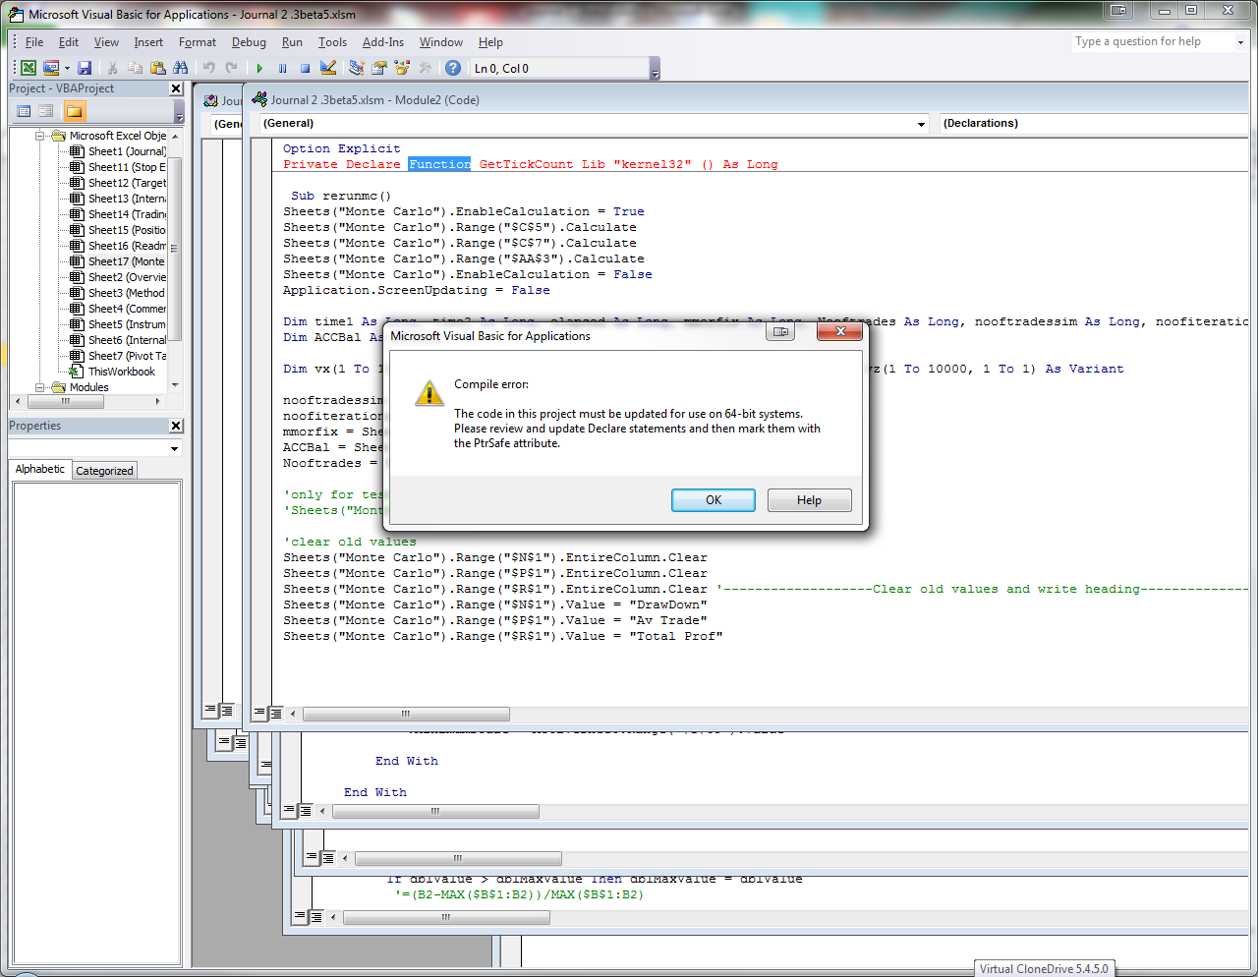
Task: Save the project with the floppy disk icon
Action: (x=85, y=68)
